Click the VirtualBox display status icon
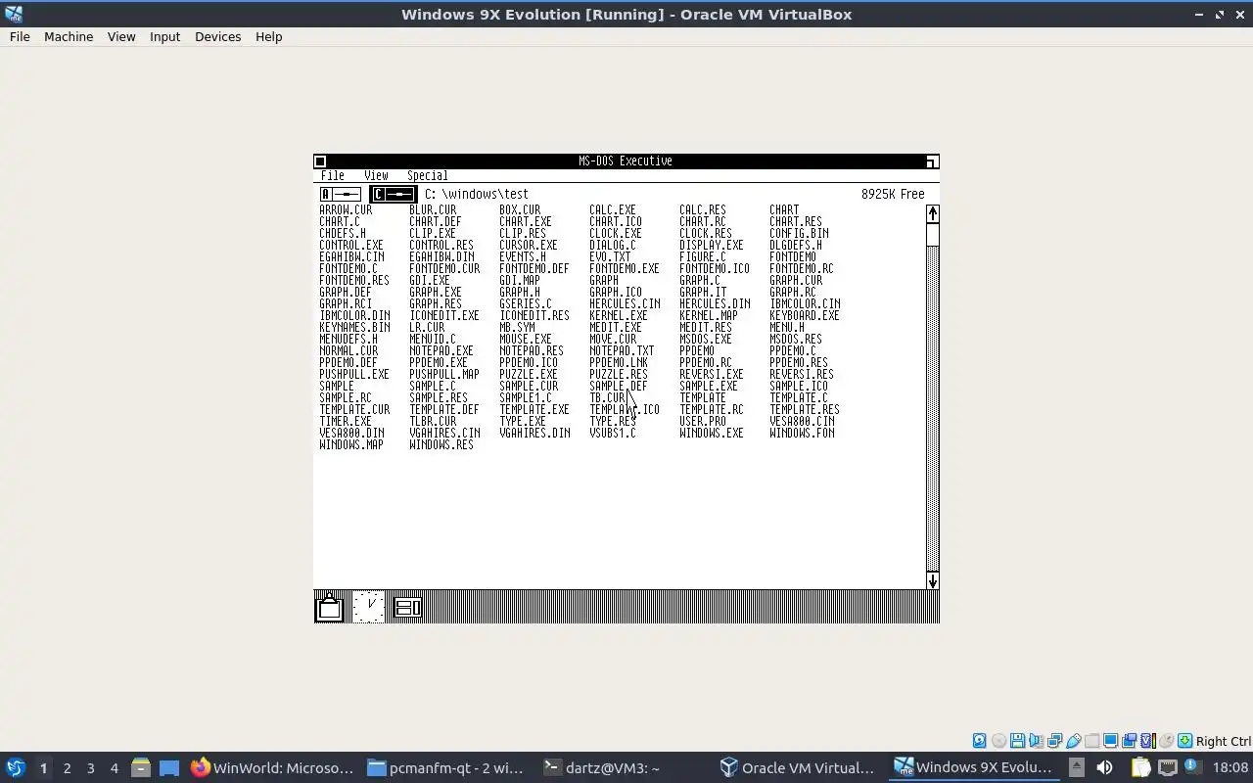Screen dimensions: 1253x783 coord(1111,741)
